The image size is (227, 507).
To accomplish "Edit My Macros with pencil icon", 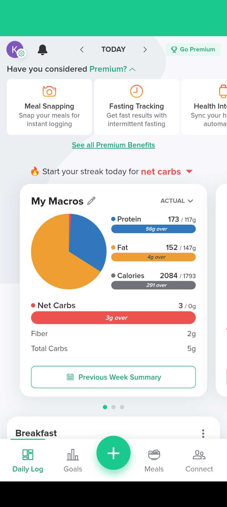I will tap(92, 201).
